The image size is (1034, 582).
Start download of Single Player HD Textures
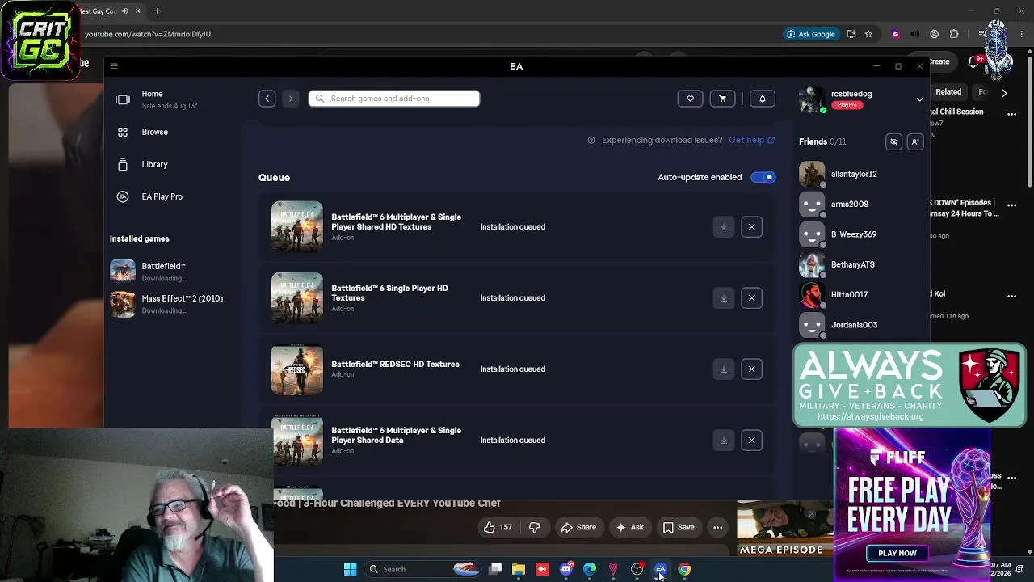pos(724,298)
